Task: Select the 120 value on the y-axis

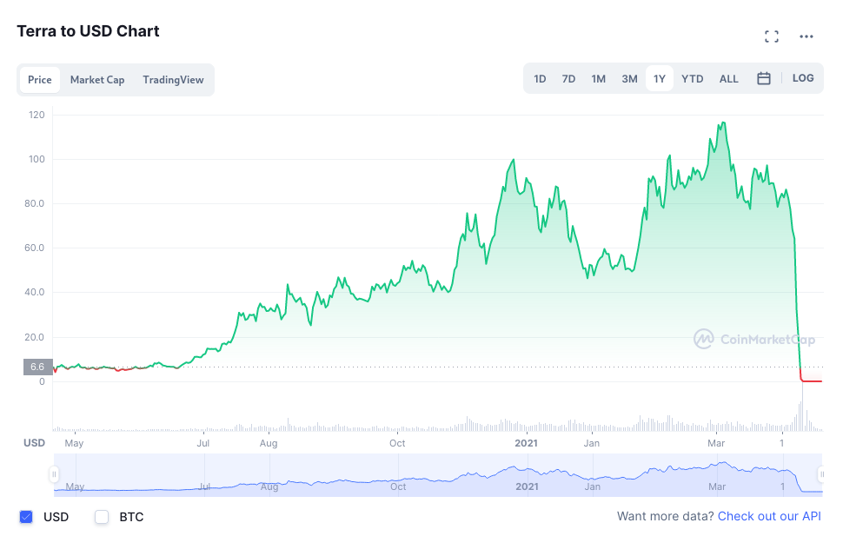Action: 37,115
